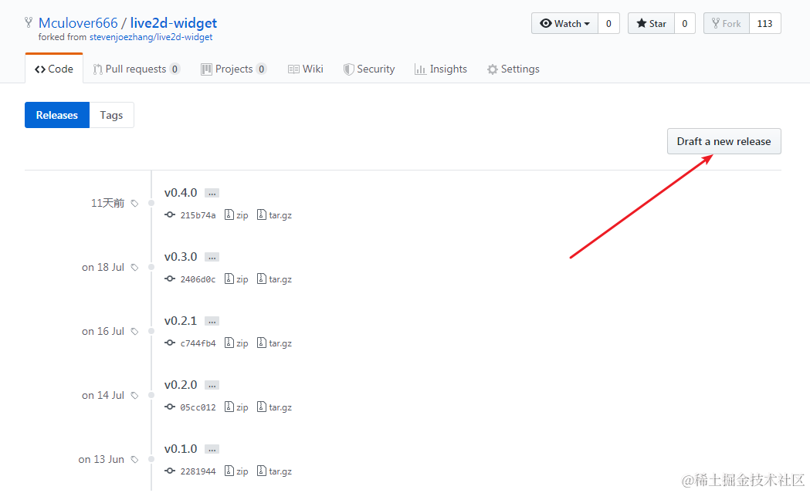Screen dimensions: 810x493
Task: Click the 11天前 release date text
Action: coord(107,203)
